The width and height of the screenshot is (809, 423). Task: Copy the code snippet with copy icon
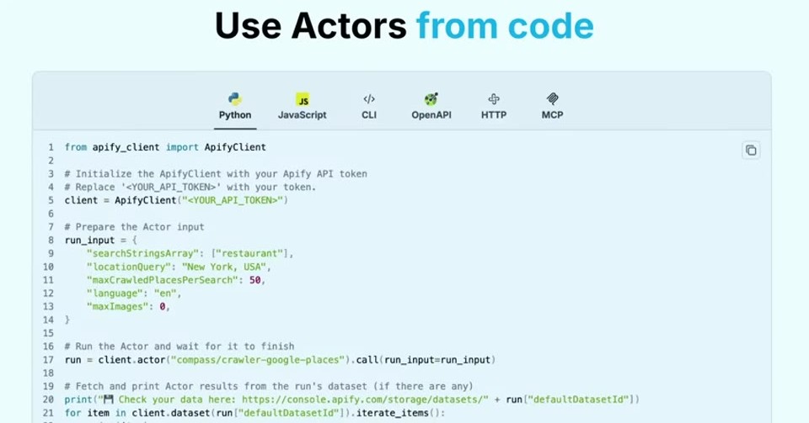(x=751, y=151)
